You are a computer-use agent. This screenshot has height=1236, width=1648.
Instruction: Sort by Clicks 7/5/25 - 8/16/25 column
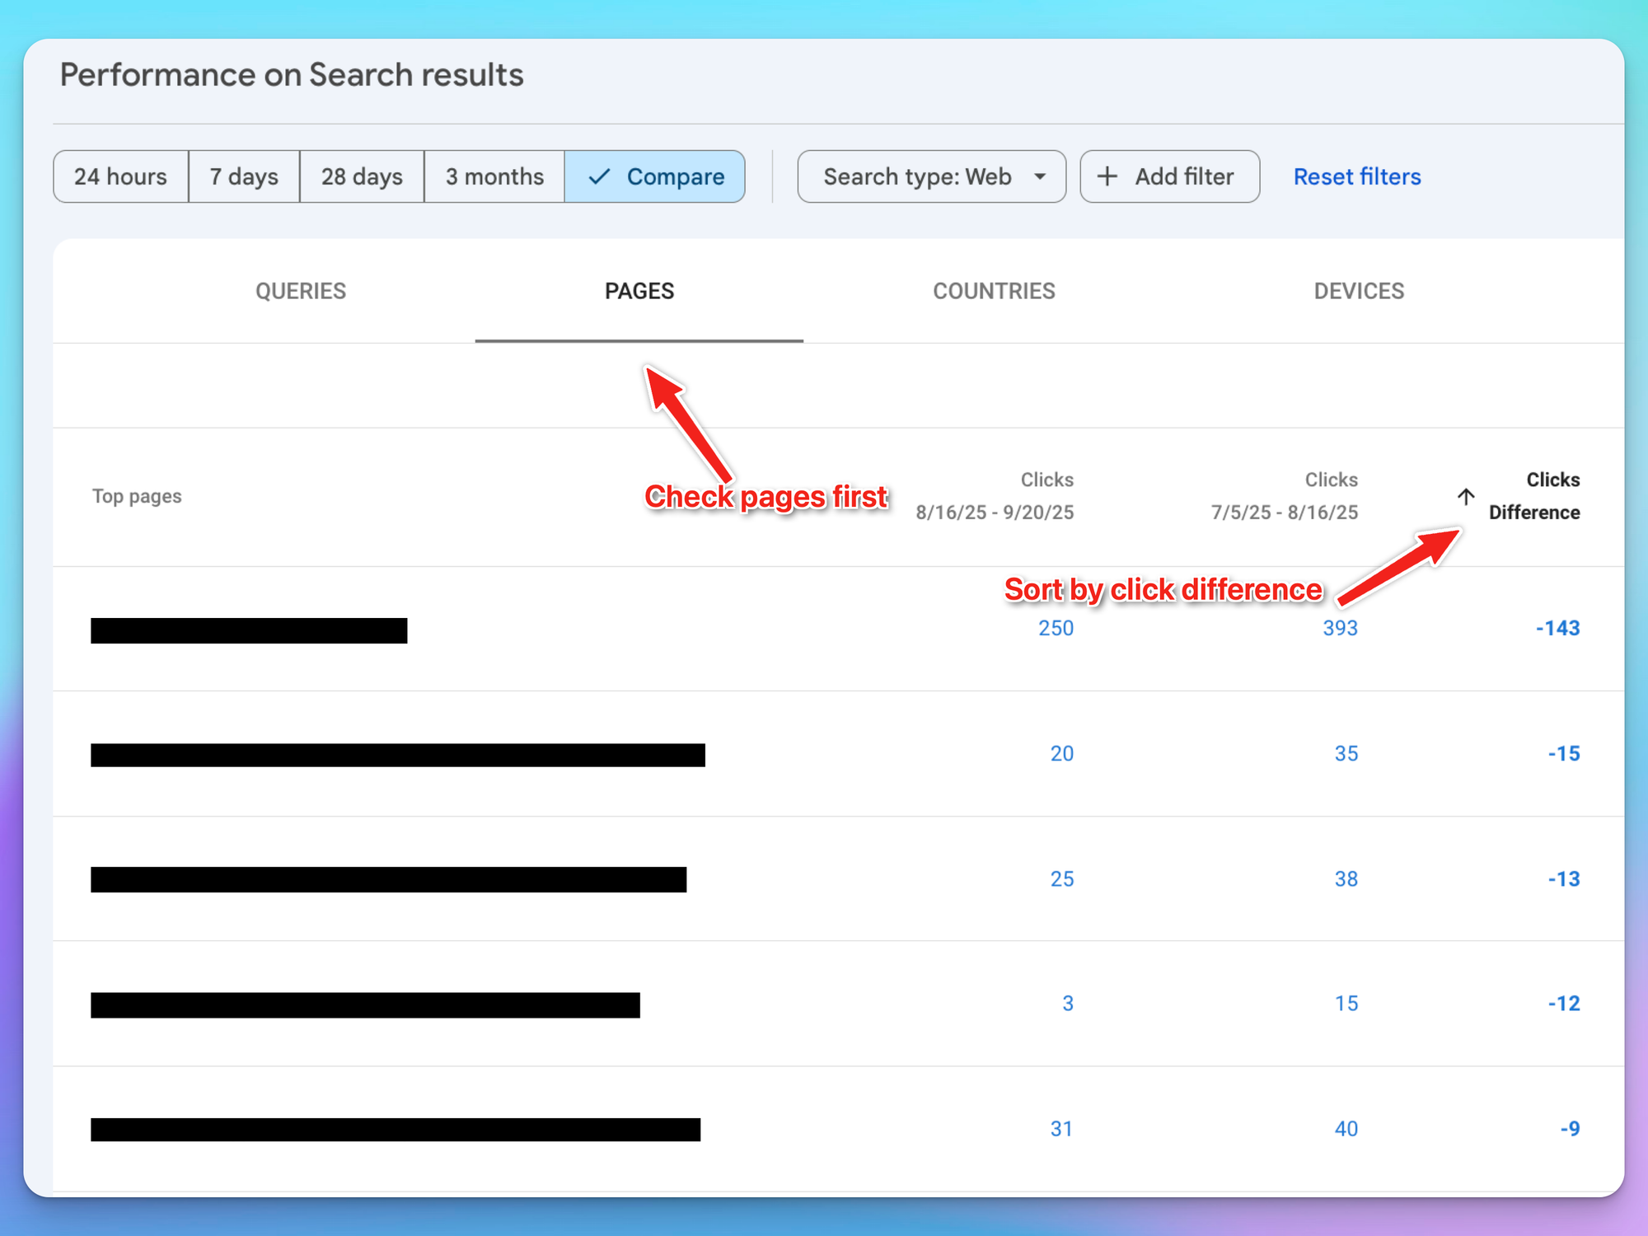click(x=1284, y=496)
